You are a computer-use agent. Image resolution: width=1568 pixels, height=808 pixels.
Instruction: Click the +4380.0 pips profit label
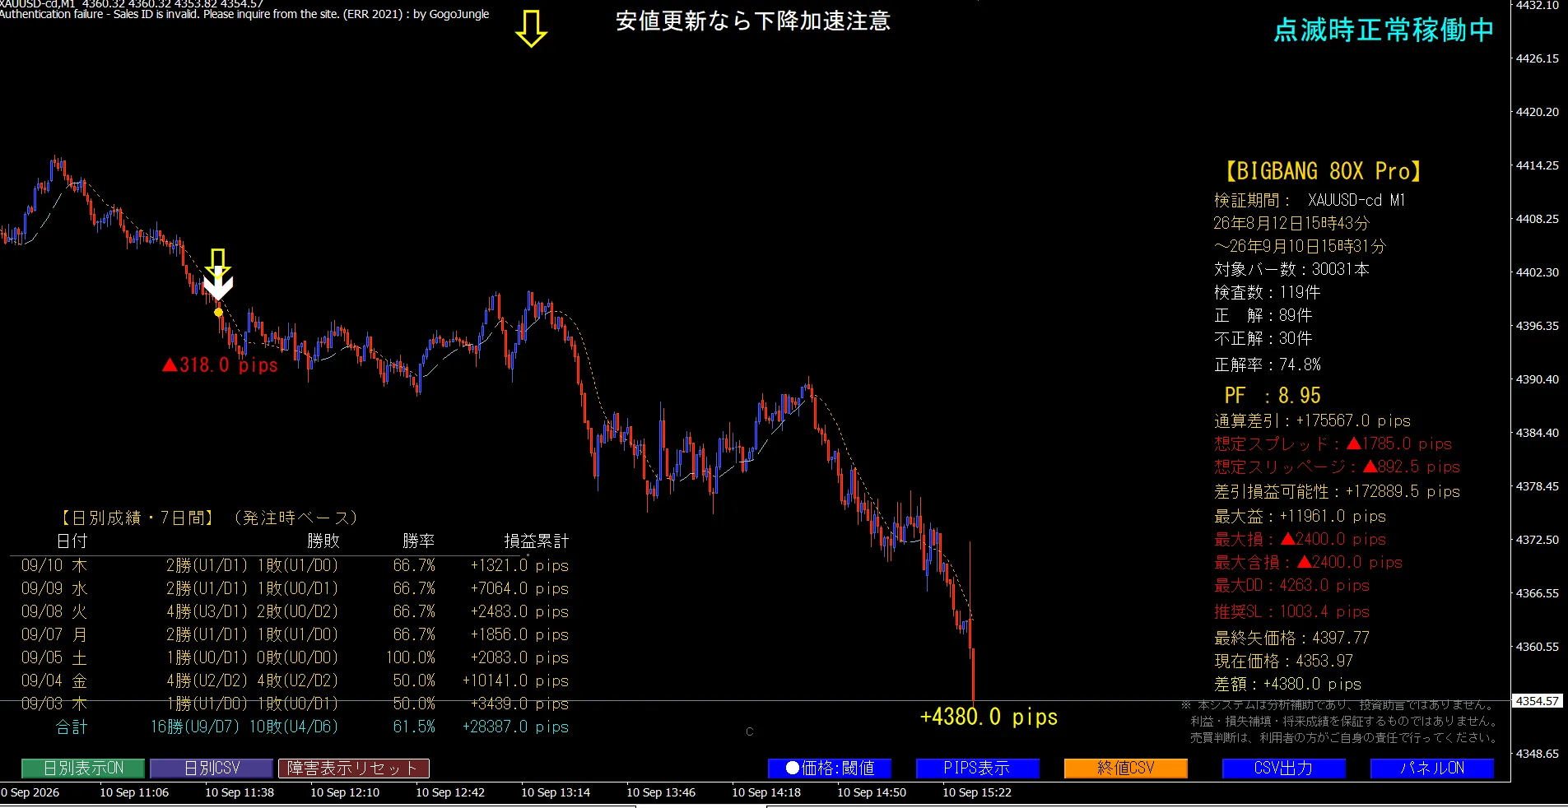[x=989, y=717]
